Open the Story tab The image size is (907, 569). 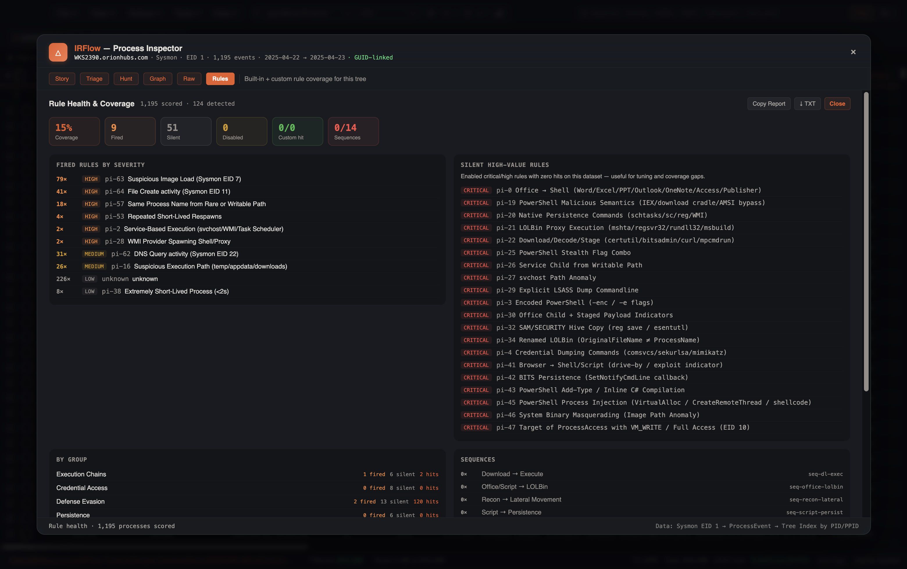click(62, 79)
